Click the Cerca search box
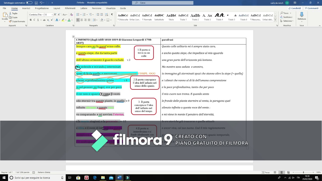 163,3
